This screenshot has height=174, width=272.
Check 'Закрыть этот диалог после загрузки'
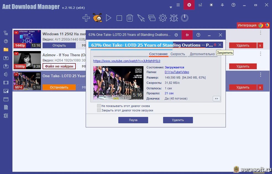pyautogui.click(x=99, y=110)
